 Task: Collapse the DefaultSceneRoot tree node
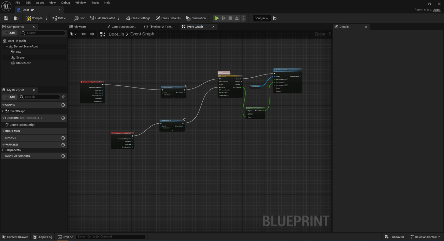tap(7, 46)
